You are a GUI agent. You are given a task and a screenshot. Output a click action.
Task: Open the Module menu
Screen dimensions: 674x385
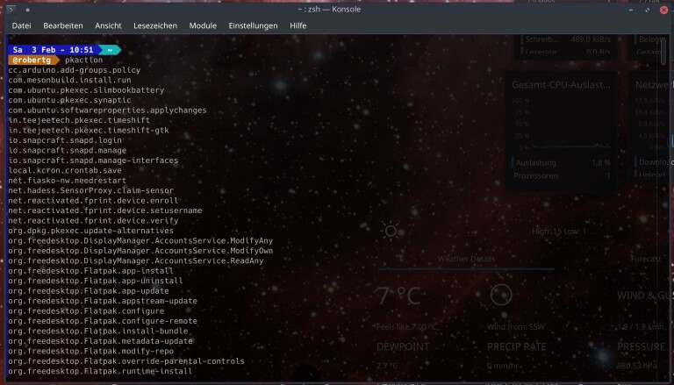pyautogui.click(x=203, y=25)
